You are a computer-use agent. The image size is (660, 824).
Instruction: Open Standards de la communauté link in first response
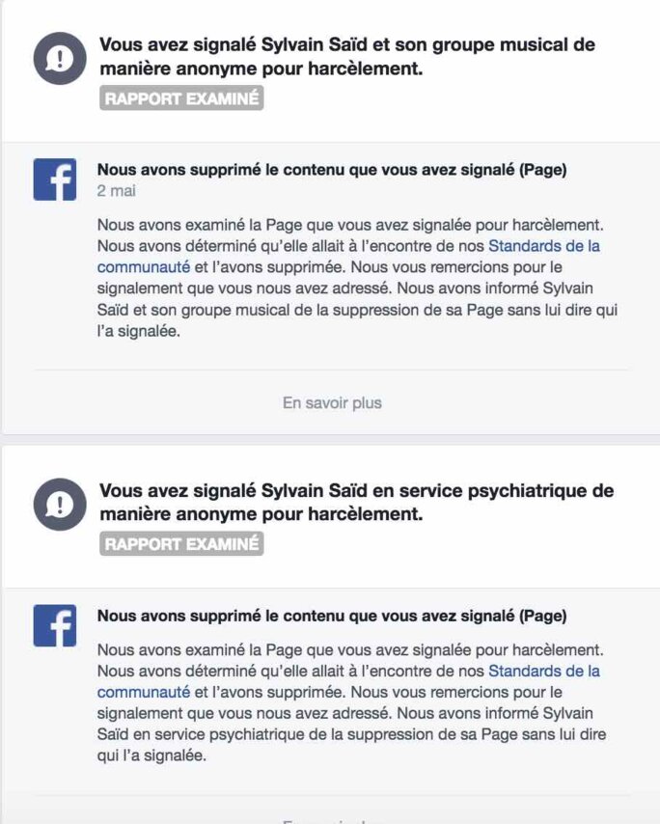543,246
